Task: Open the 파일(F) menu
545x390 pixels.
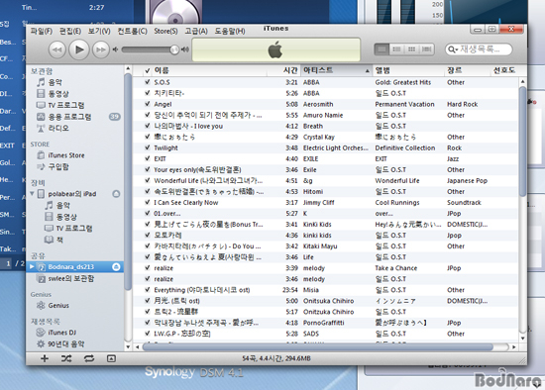Action: (x=42, y=31)
